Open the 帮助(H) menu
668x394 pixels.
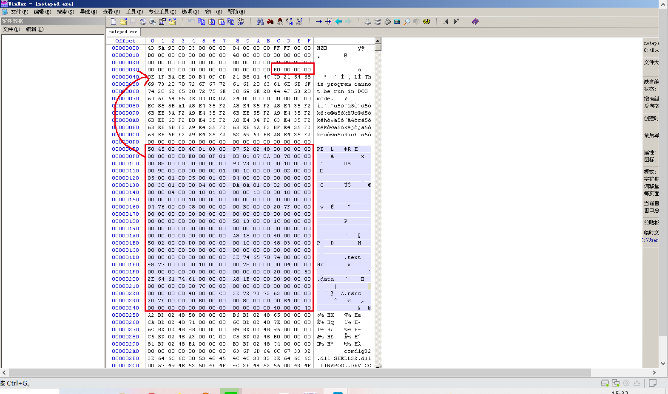pyautogui.click(x=236, y=12)
